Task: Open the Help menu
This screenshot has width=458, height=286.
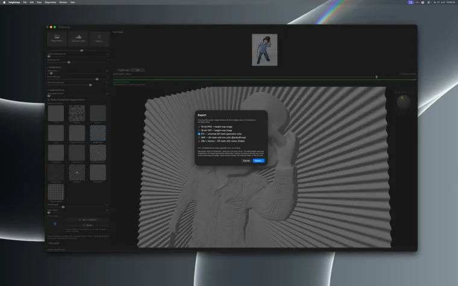Action: (x=72, y=2)
